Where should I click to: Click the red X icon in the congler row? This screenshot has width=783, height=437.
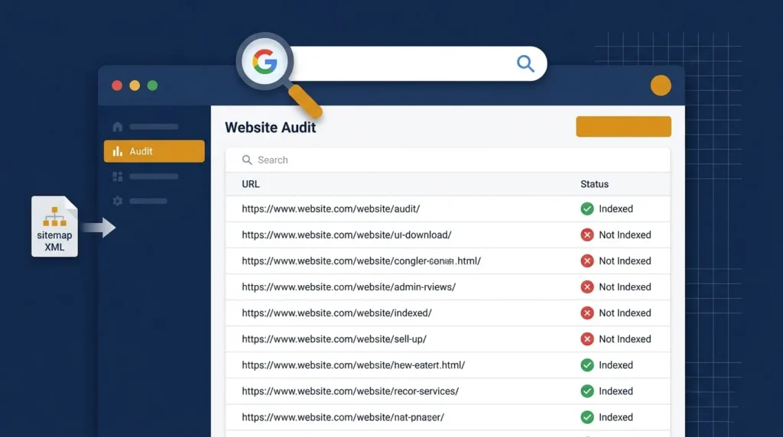point(587,261)
